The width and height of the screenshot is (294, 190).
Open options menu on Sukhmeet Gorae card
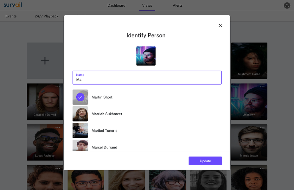point(262,46)
